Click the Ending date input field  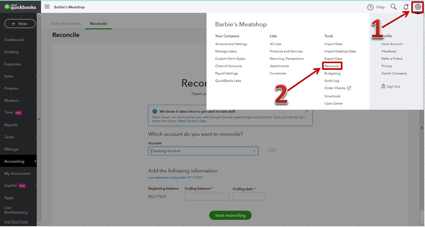[x=249, y=196]
